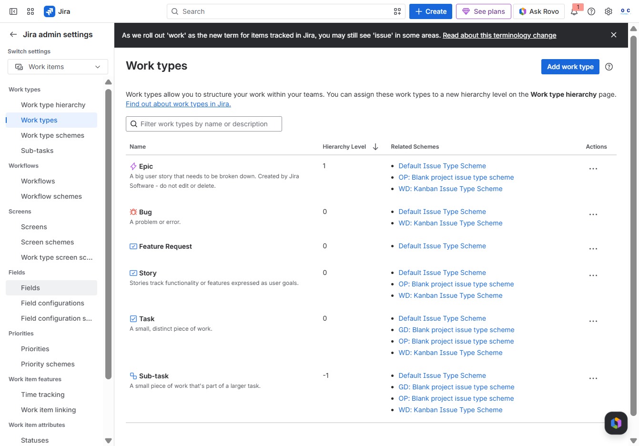This screenshot has width=639, height=446.
Task: Open the notifications bell icon
Action: (574, 11)
